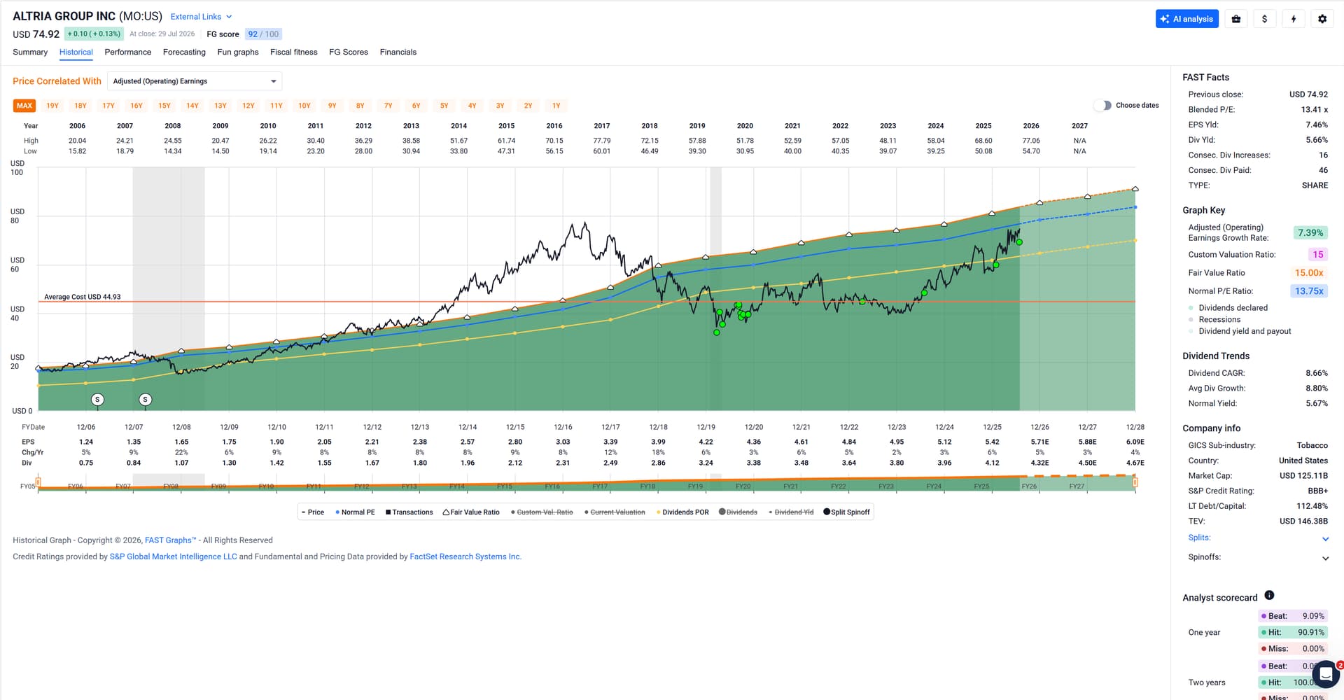1344x700 pixels.
Task: Click the one-year Hit 90.91% scorecard row
Action: 1292,633
